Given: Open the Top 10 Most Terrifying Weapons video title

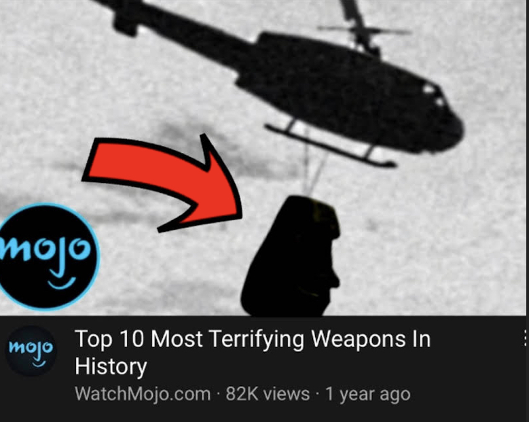Looking at the screenshot, I should pos(253,352).
